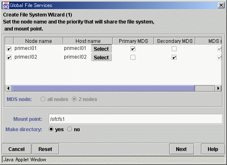Proceed with the Next button

[182, 149]
